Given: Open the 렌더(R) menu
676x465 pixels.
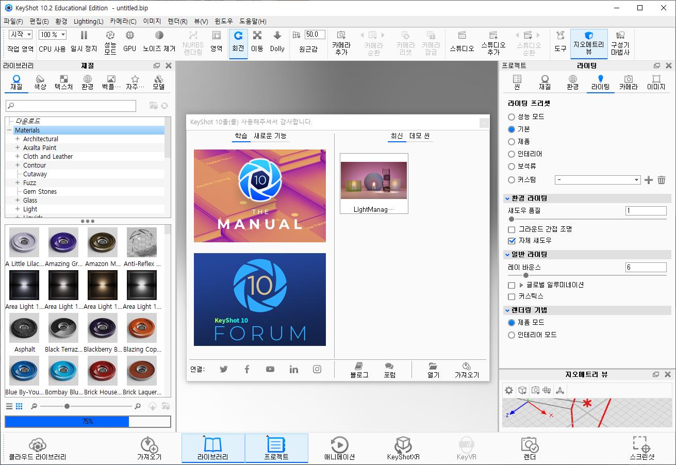Looking at the screenshot, I should point(178,21).
